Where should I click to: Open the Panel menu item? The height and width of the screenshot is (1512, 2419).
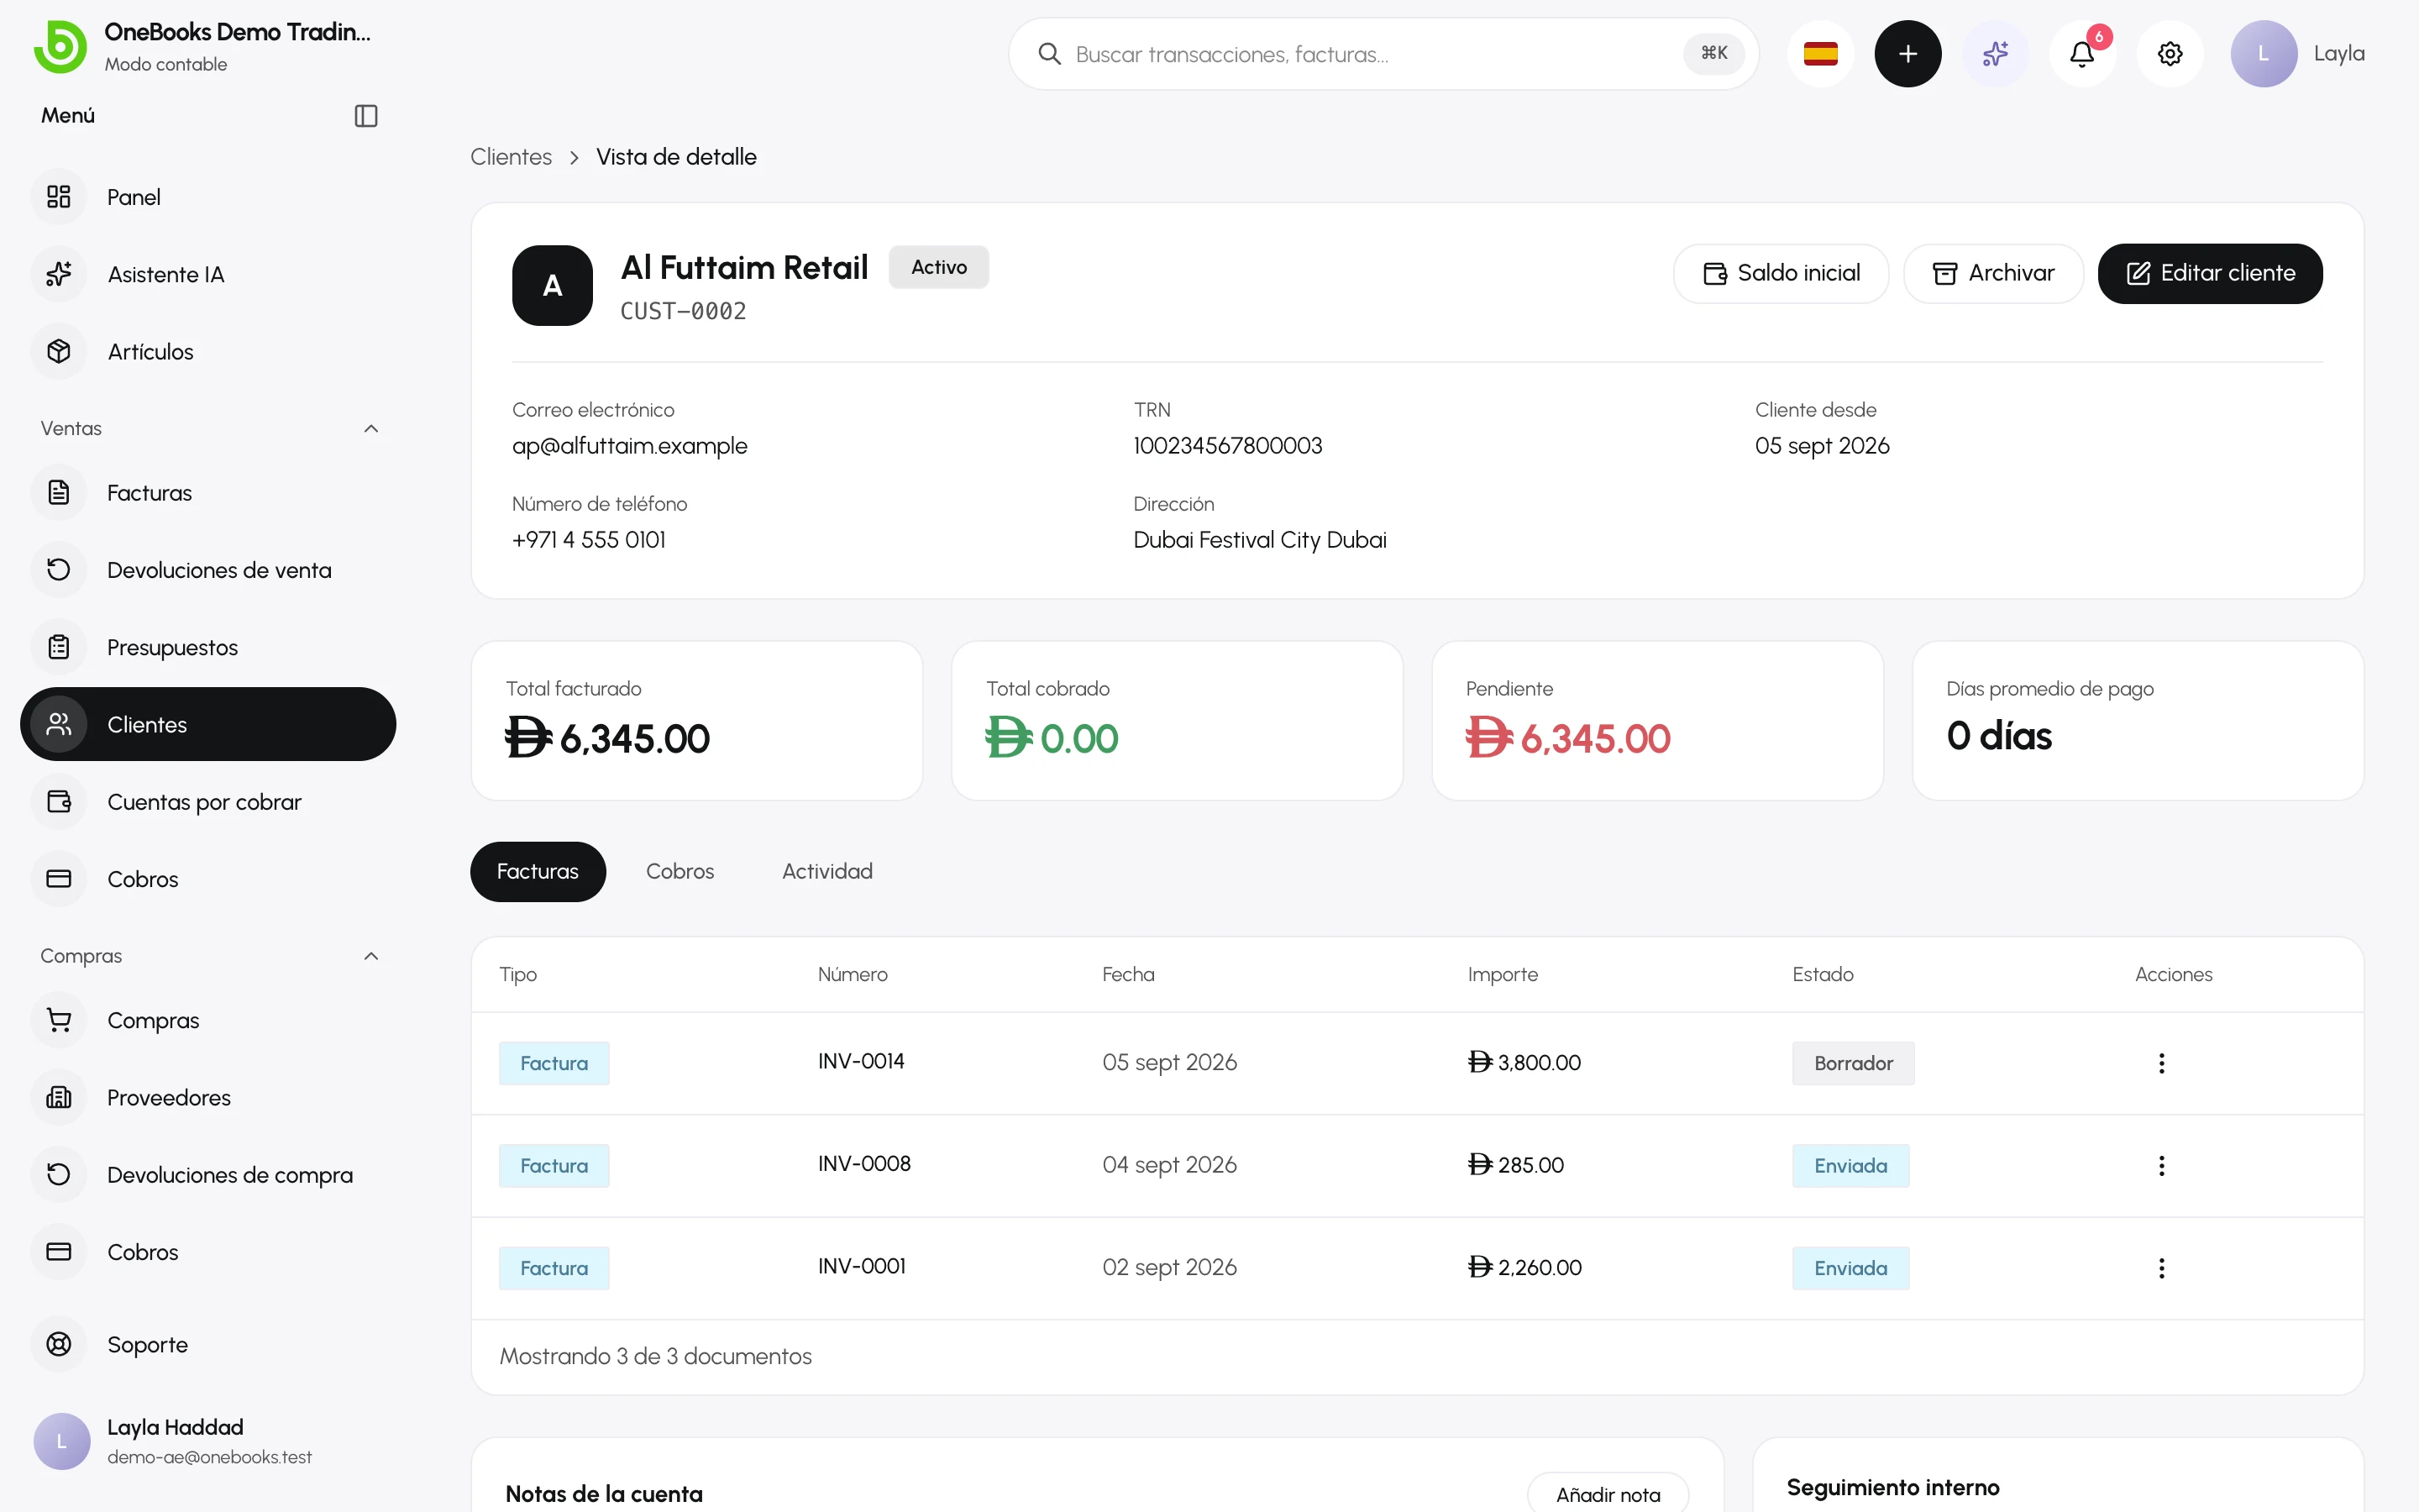pyautogui.click(x=208, y=197)
